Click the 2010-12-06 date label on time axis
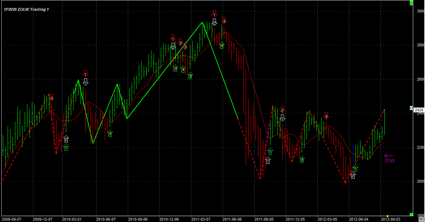This screenshot has width=425, height=222. tap(169, 219)
